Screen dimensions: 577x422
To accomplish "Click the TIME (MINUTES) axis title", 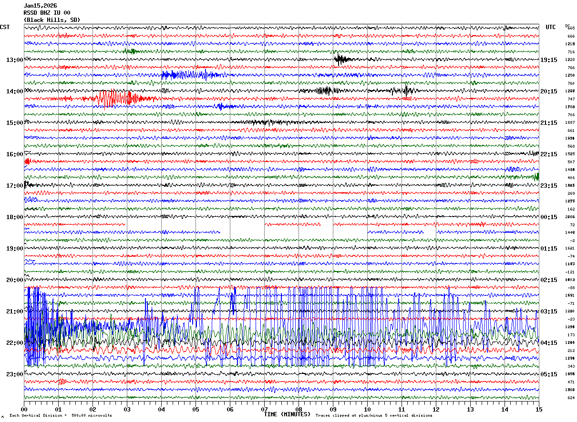I will pyautogui.click(x=287, y=414).
